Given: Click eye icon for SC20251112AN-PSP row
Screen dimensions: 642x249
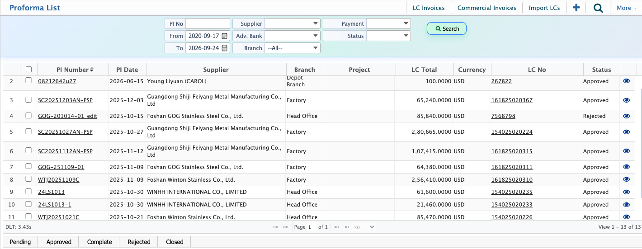Looking at the screenshot, I should (x=626, y=151).
